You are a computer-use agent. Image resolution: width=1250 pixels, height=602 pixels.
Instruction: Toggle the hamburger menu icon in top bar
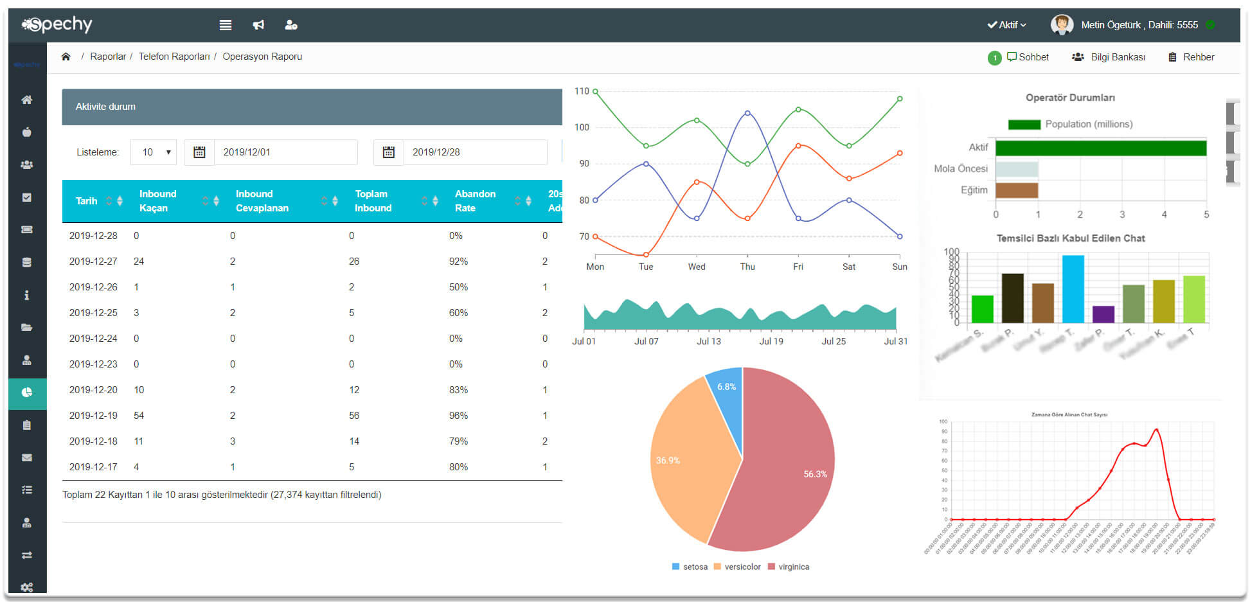(225, 25)
